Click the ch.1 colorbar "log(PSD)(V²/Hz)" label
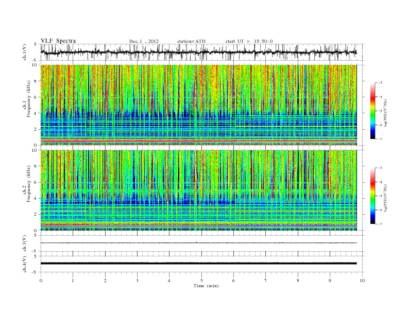The width and height of the screenshot is (408, 315). (385, 112)
